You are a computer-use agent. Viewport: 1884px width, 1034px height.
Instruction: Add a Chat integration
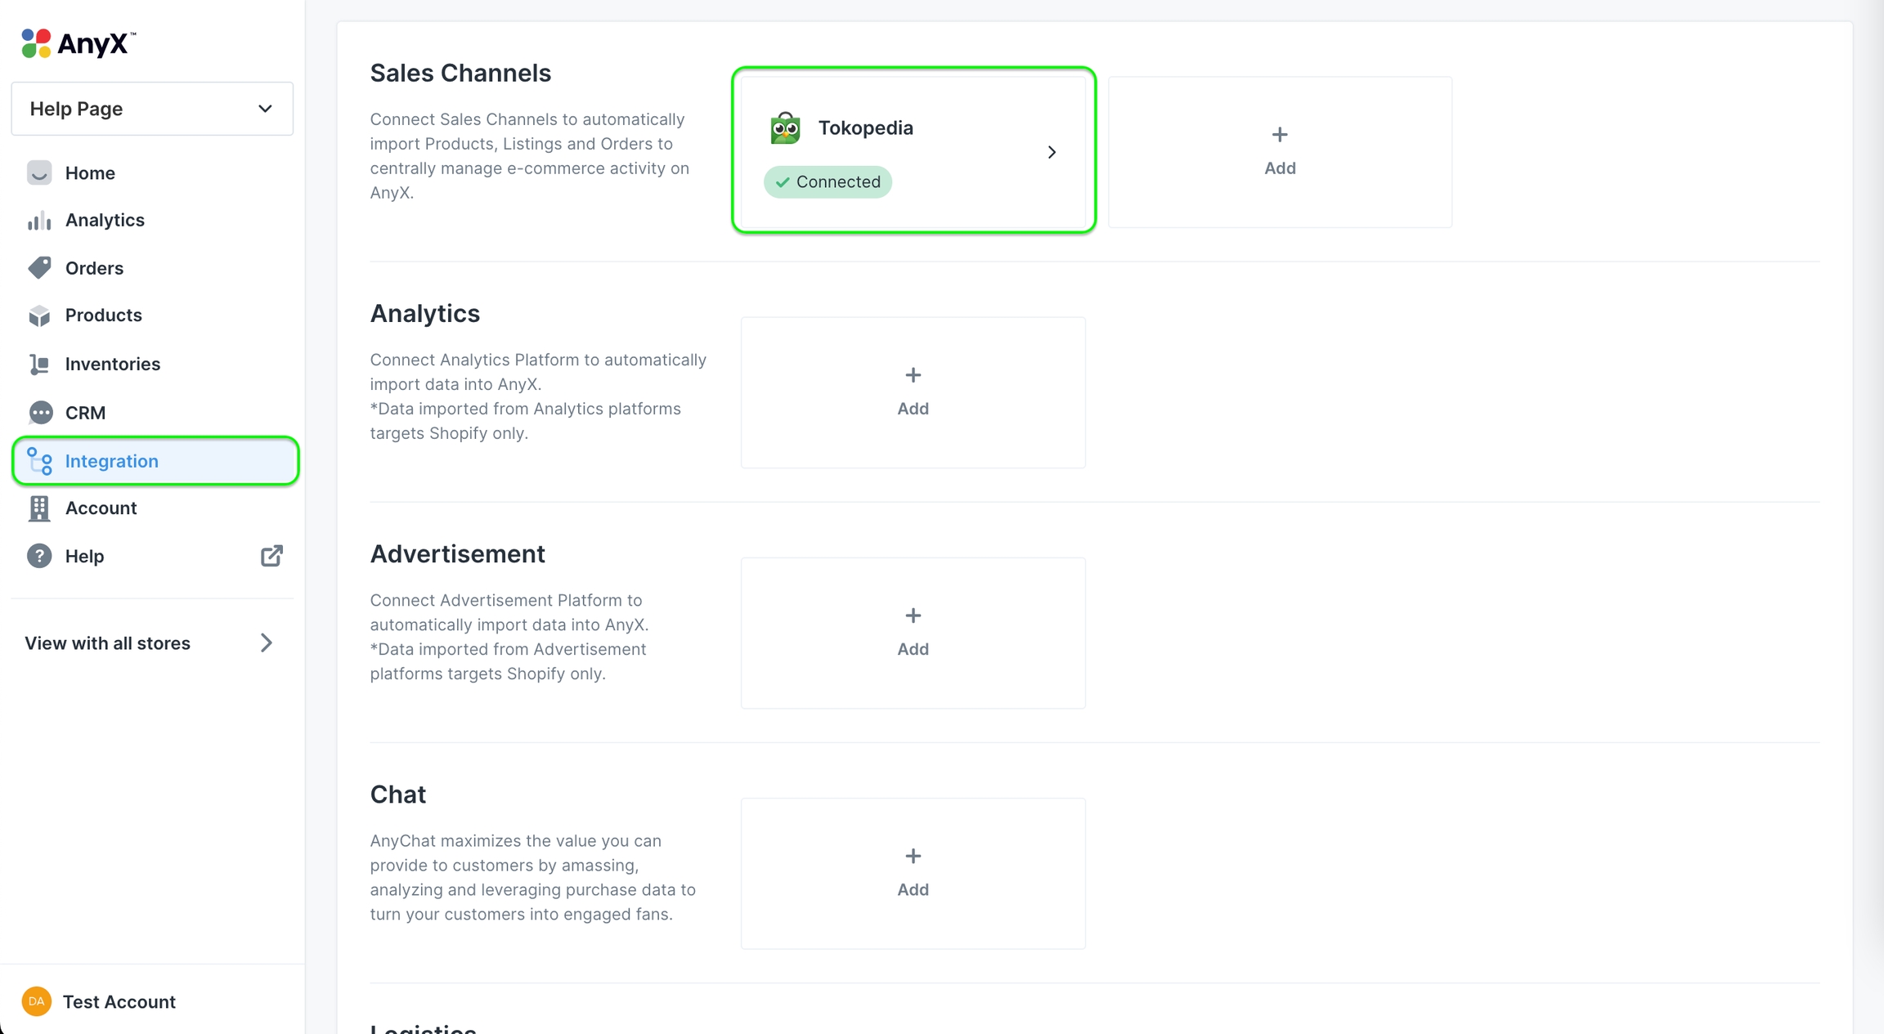pos(913,873)
